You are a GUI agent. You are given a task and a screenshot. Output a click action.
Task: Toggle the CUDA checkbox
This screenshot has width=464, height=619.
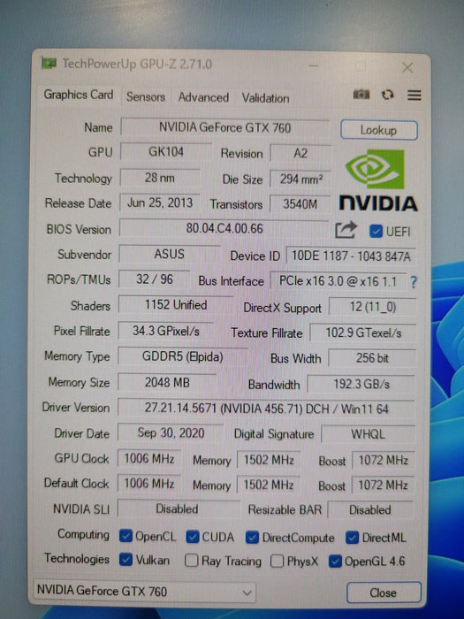tap(192, 537)
